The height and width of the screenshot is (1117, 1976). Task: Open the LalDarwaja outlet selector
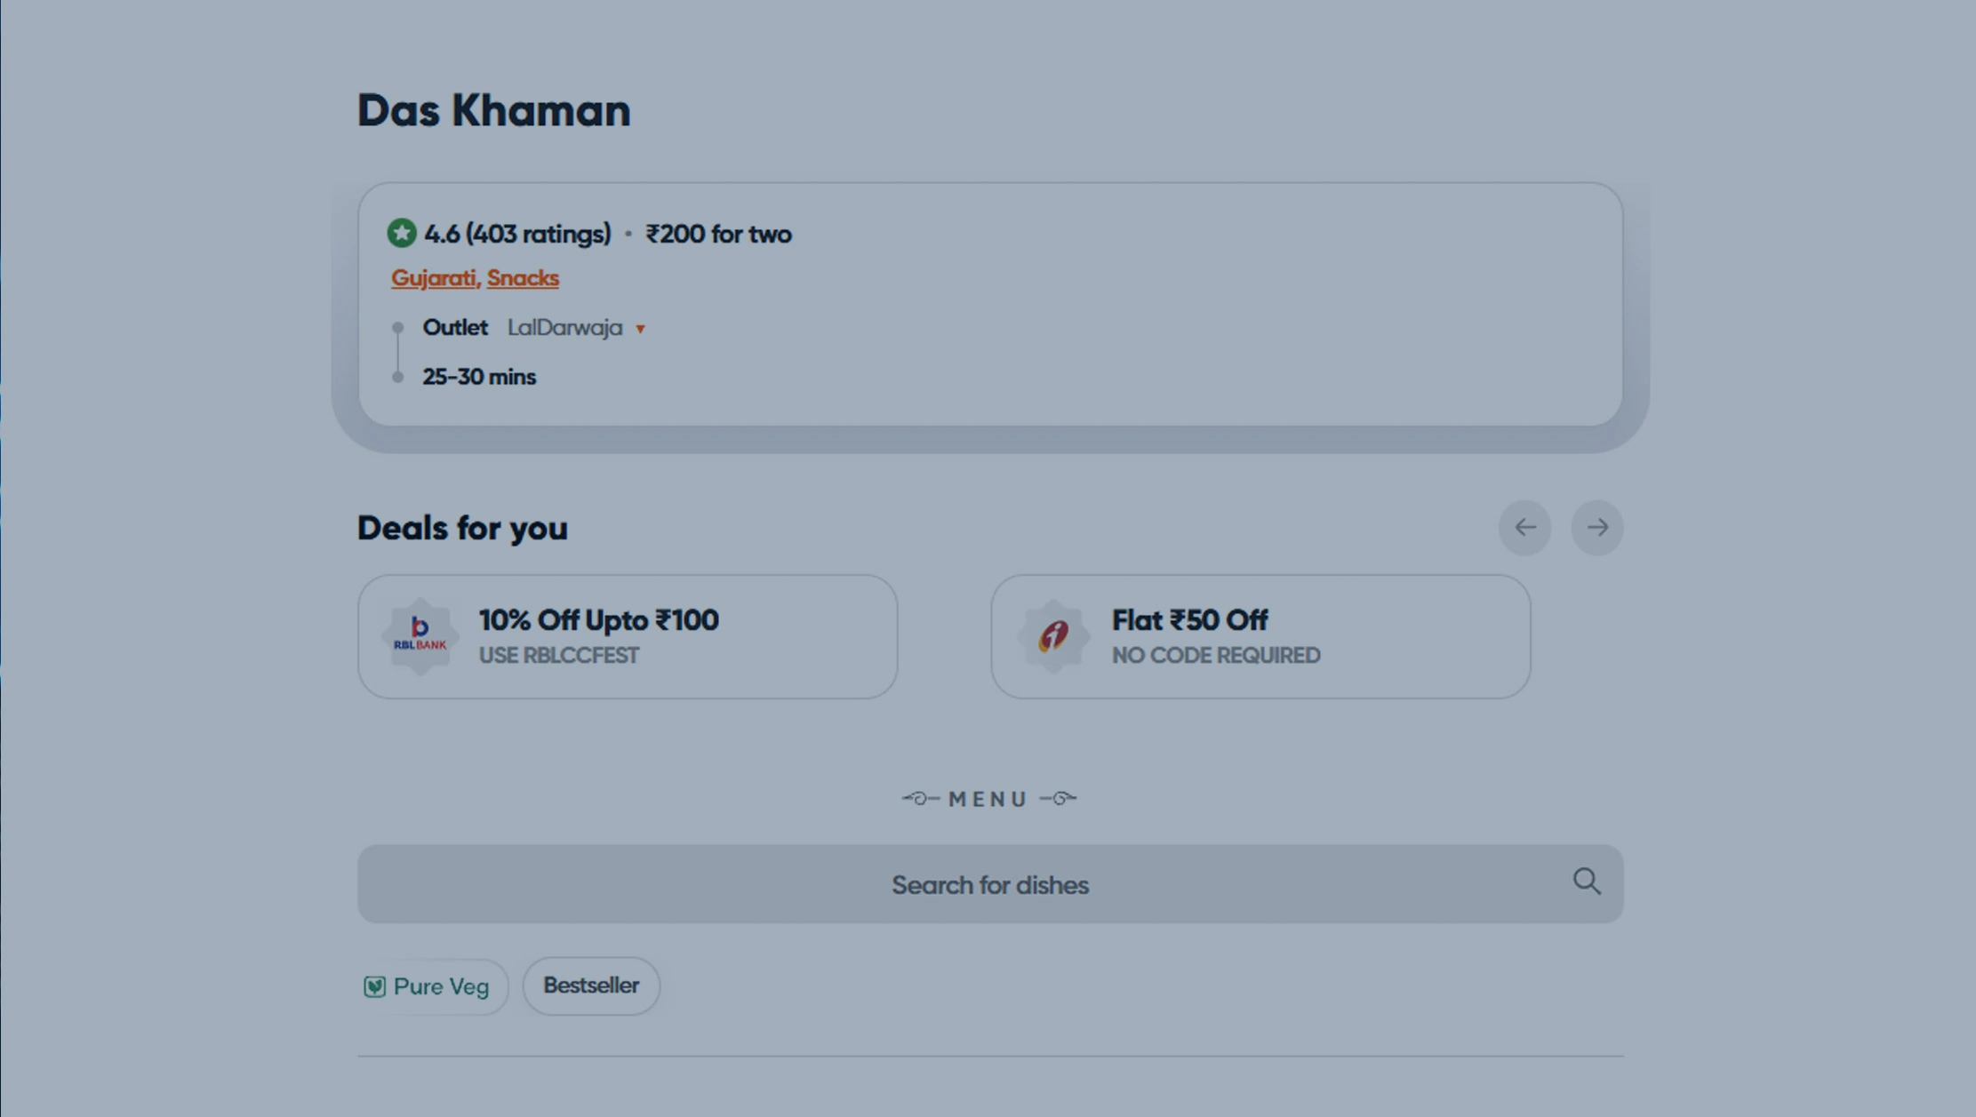coord(565,328)
